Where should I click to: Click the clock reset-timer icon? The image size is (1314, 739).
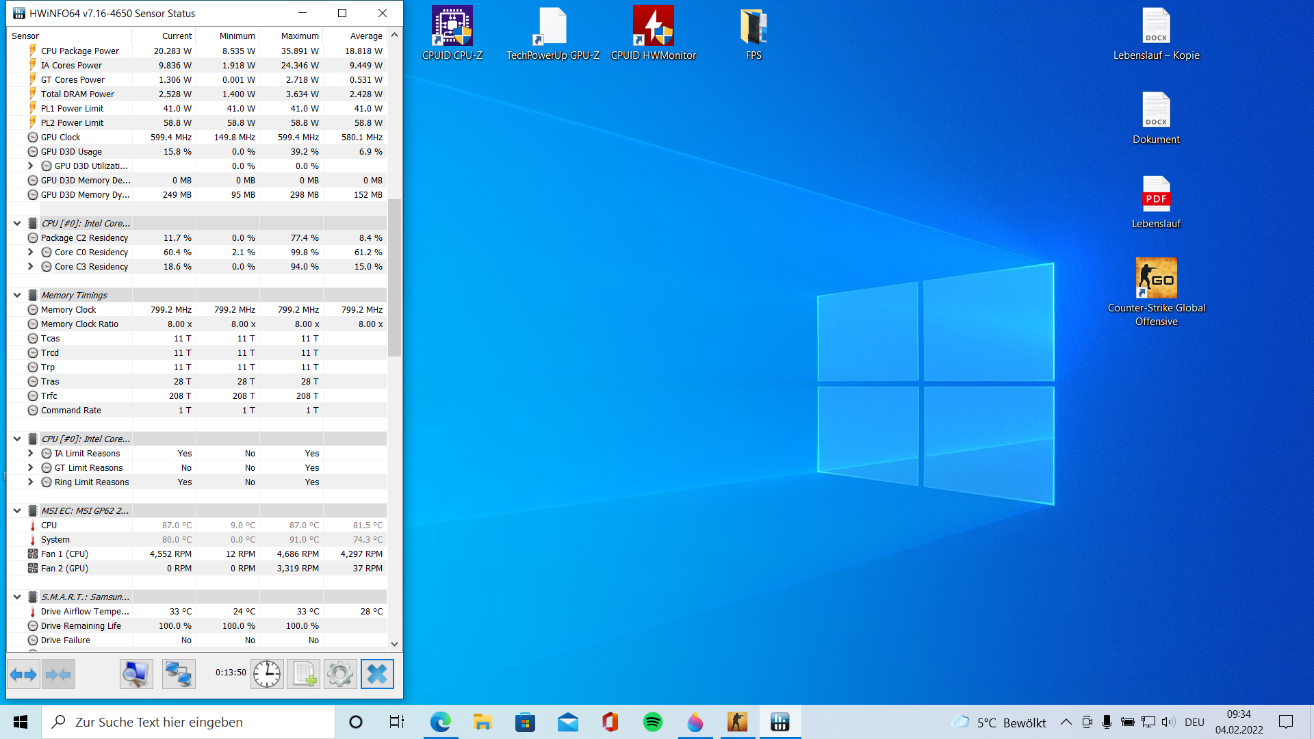pyautogui.click(x=267, y=675)
